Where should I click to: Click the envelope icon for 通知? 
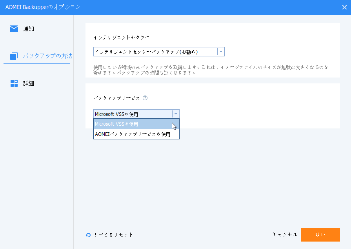click(14, 29)
